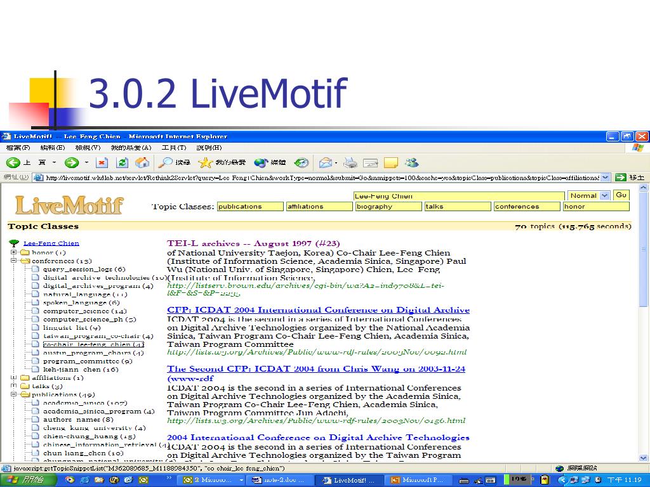The height and width of the screenshot is (487, 650).
Task: Click the green tree icon beside Lee-Feng Chien
Action: pos(14,243)
